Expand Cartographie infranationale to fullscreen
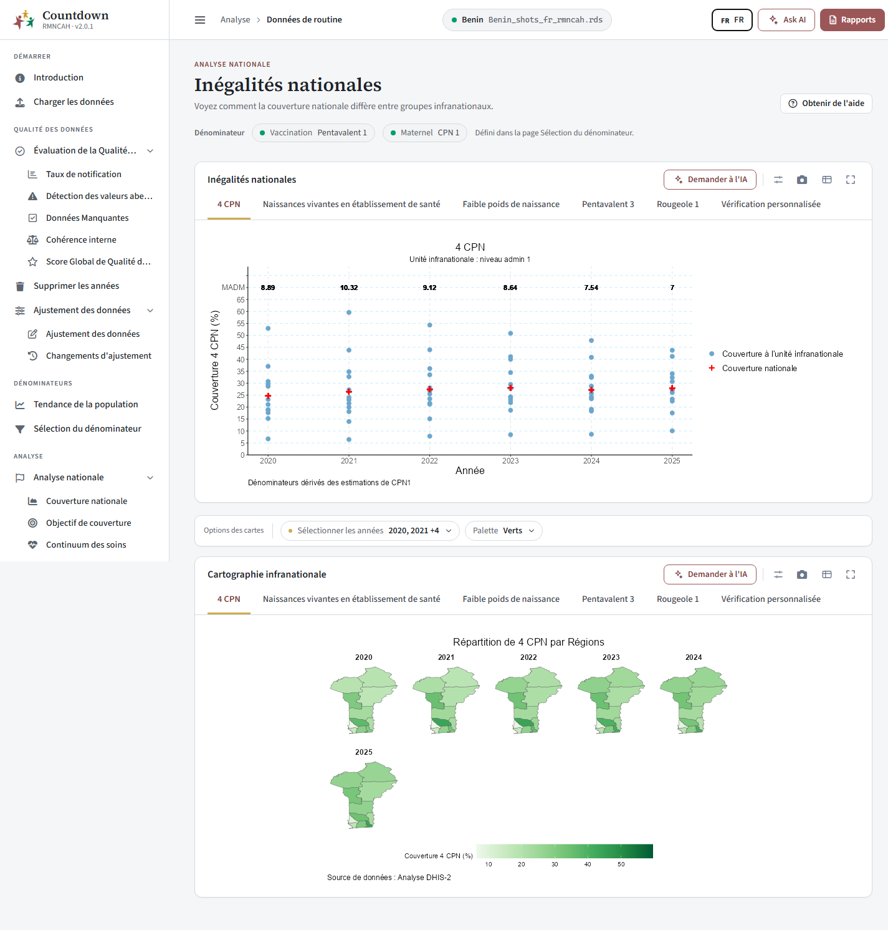The image size is (888, 930). pos(851,574)
